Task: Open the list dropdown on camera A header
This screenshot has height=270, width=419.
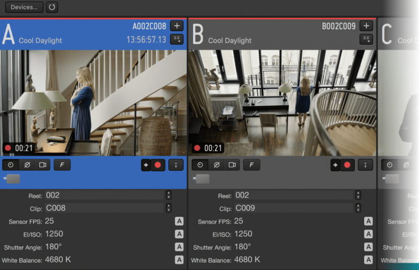Action: pos(177,39)
